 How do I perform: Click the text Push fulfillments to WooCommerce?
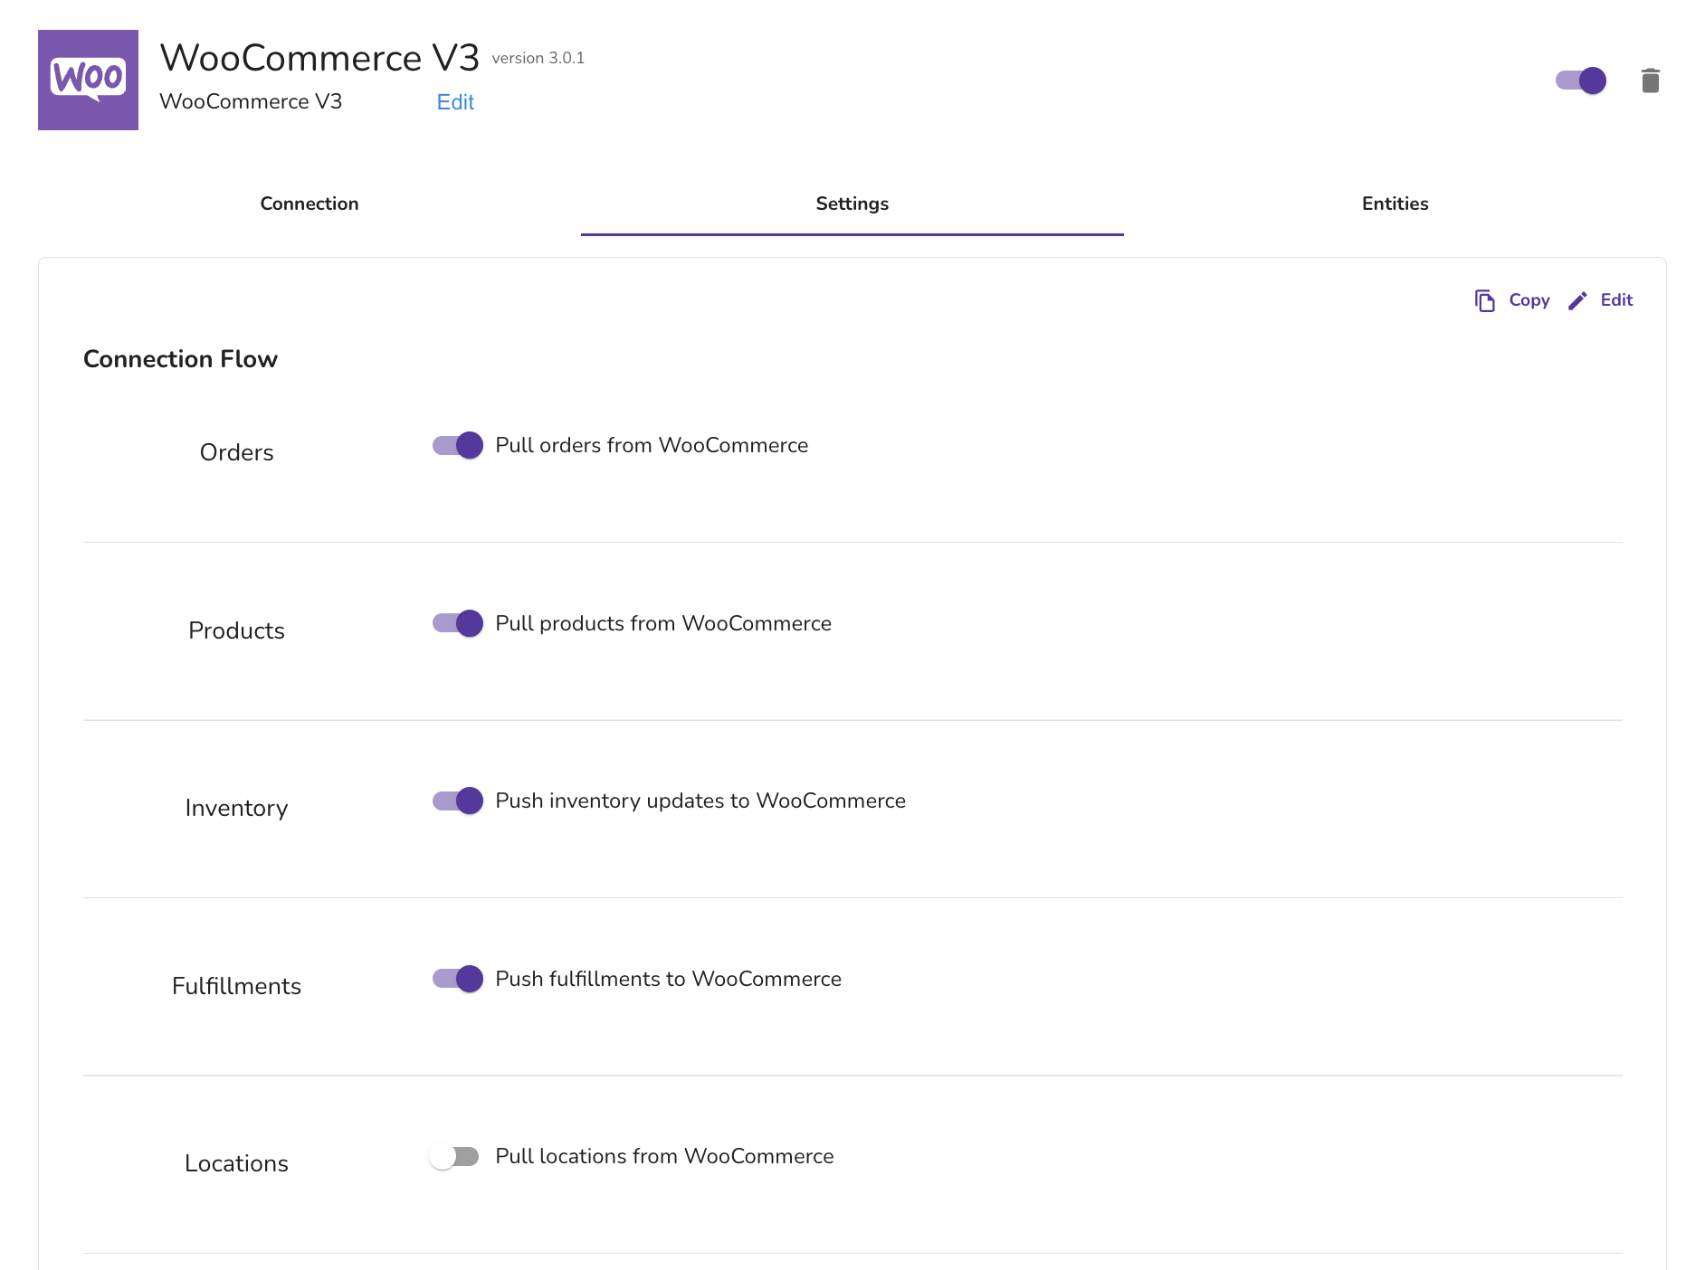[668, 979]
